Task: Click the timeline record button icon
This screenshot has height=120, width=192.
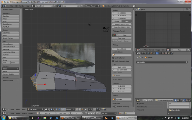Action: [x=120, y=113]
